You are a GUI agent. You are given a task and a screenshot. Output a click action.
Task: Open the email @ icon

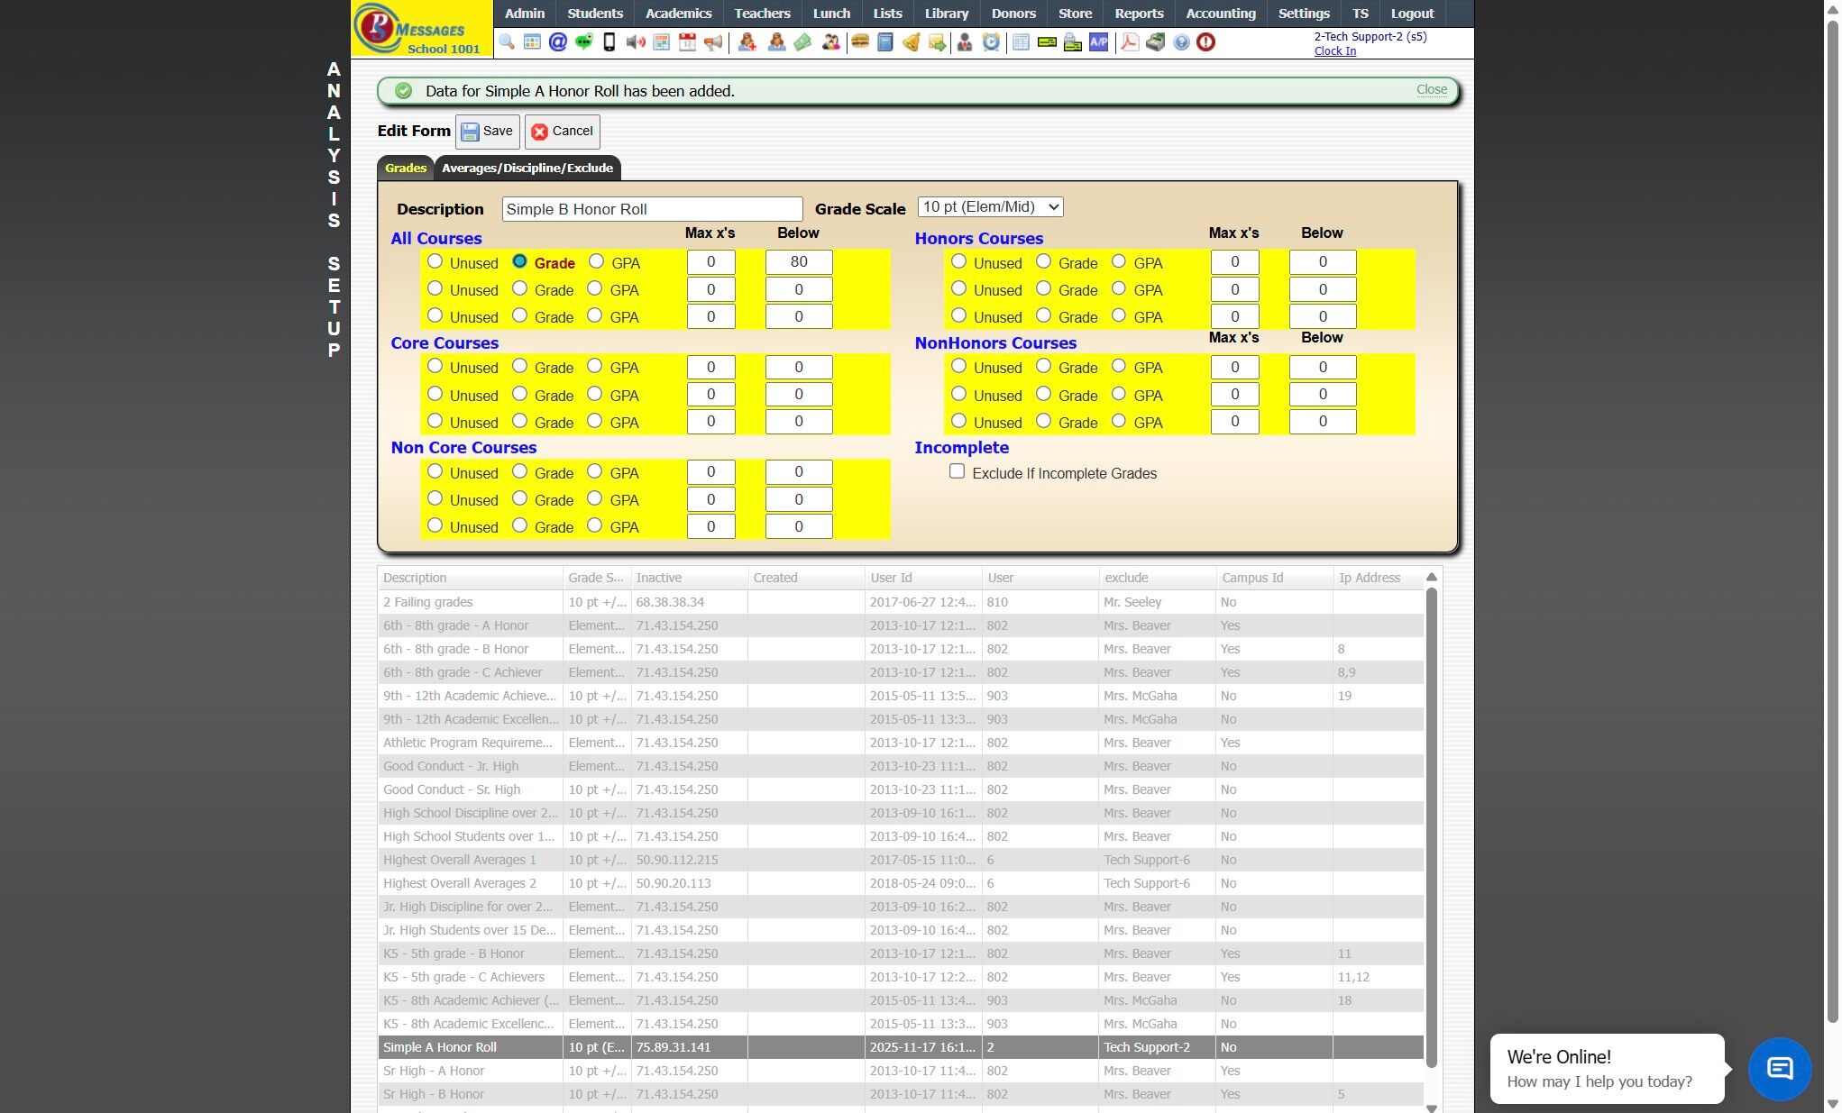click(558, 42)
